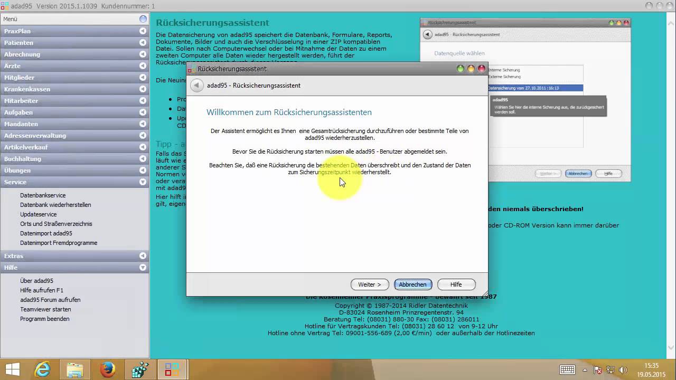Click the network icon in system tray
676x380 pixels.
pyautogui.click(x=611, y=370)
